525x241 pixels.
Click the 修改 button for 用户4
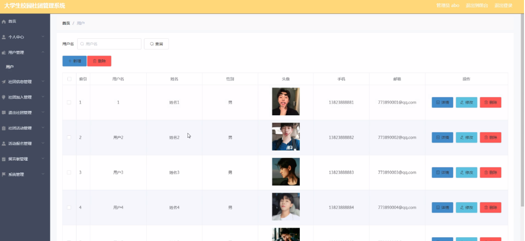tap(466, 208)
